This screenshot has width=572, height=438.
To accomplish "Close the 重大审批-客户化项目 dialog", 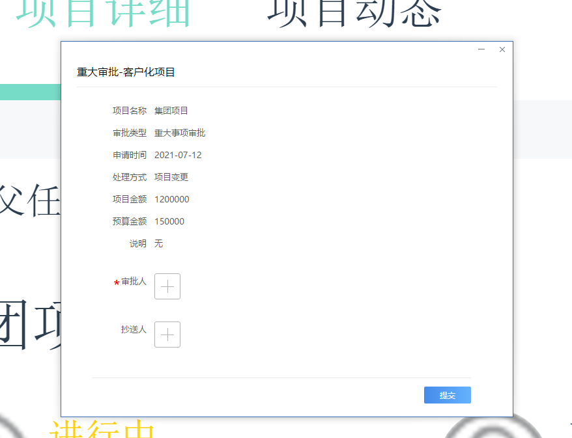I will pyautogui.click(x=502, y=49).
